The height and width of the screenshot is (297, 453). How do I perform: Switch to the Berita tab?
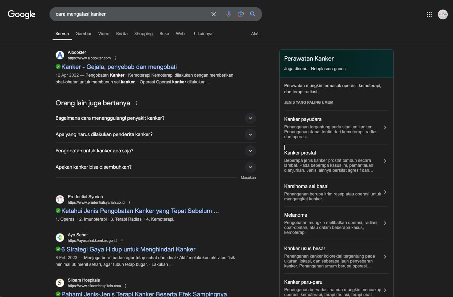[x=122, y=34]
